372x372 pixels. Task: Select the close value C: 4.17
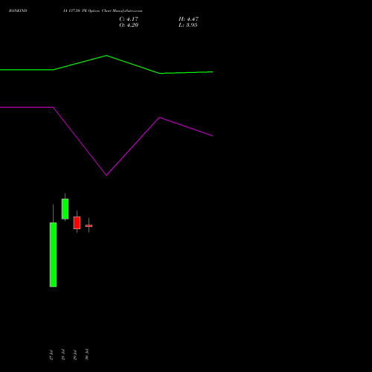(129, 19)
